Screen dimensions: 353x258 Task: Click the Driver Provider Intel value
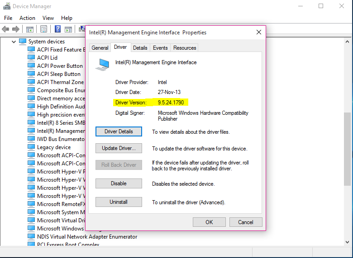click(162, 82)
